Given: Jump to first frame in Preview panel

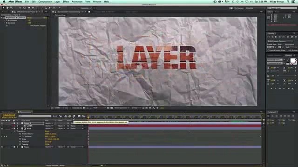Looking at the screenshot, I should (269, 37).
